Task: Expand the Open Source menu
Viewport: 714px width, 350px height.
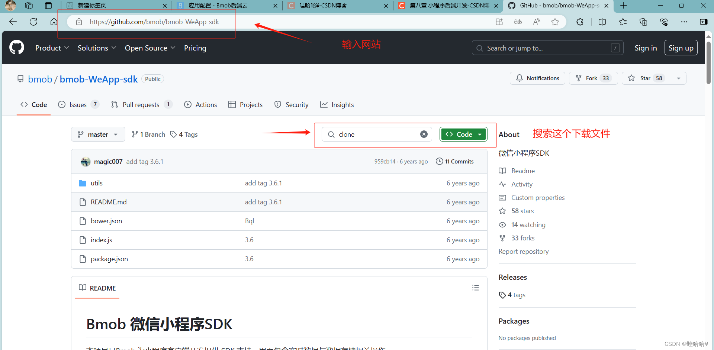Action: [150, 48]
